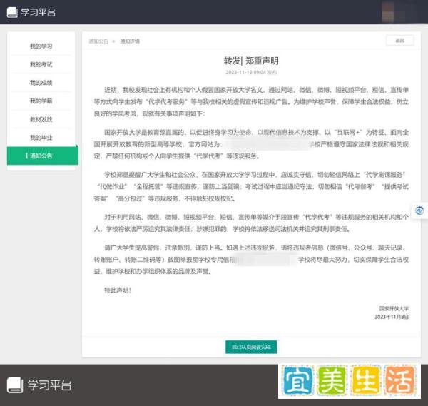Click the footer 学习平台 logo
Image resolution: width=428 pixels, height=406 pixels.
click(x=39, y=385)
